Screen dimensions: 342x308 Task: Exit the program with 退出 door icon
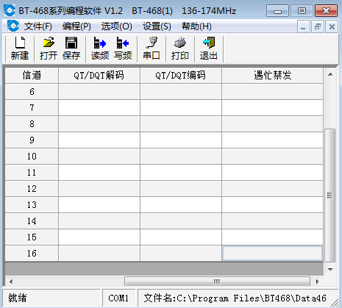209,49
